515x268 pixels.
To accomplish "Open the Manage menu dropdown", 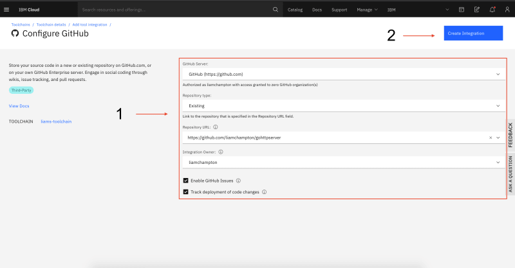I will point(367,10).
